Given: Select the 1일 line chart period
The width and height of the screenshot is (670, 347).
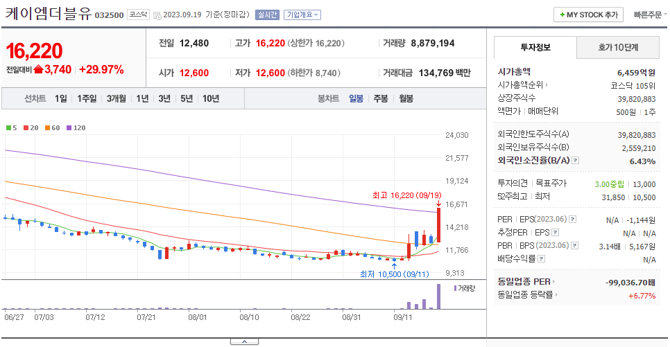Looking at the screenshot, I should [x=60, y=98].
